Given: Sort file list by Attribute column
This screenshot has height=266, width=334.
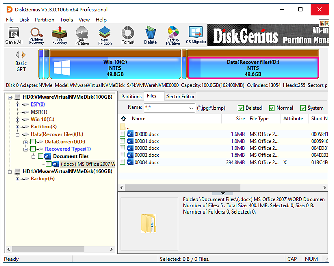Looking at the screenshot, I should 295,118.
